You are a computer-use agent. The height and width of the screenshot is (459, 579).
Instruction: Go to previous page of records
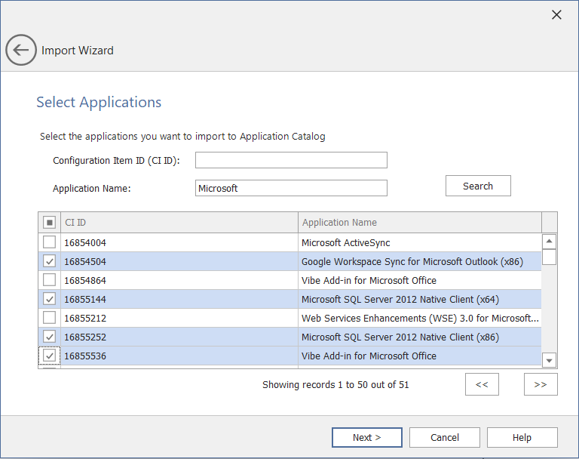click(482, 384)
